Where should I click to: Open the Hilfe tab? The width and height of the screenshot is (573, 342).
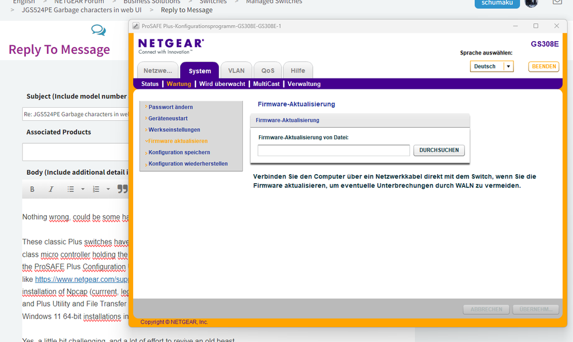pos(298,70)
